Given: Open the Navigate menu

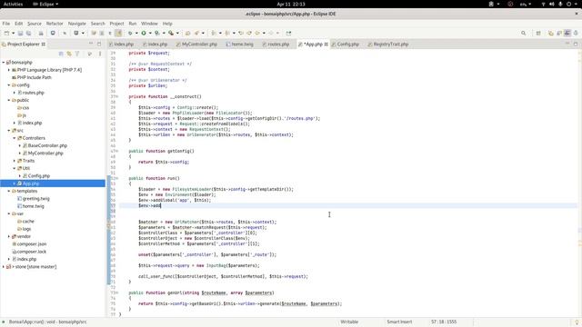Looking at the screenshot, I should click(x=76, y=24).
